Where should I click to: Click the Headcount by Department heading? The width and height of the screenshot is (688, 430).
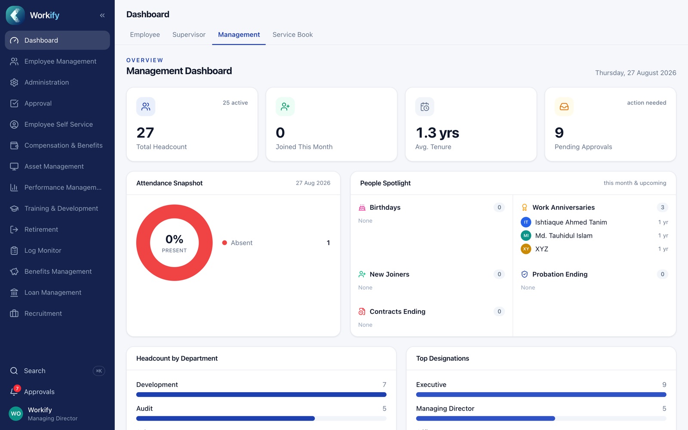(177, 359)
